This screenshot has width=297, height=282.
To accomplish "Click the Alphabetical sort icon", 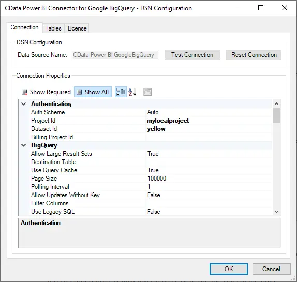I will [132, 92].
